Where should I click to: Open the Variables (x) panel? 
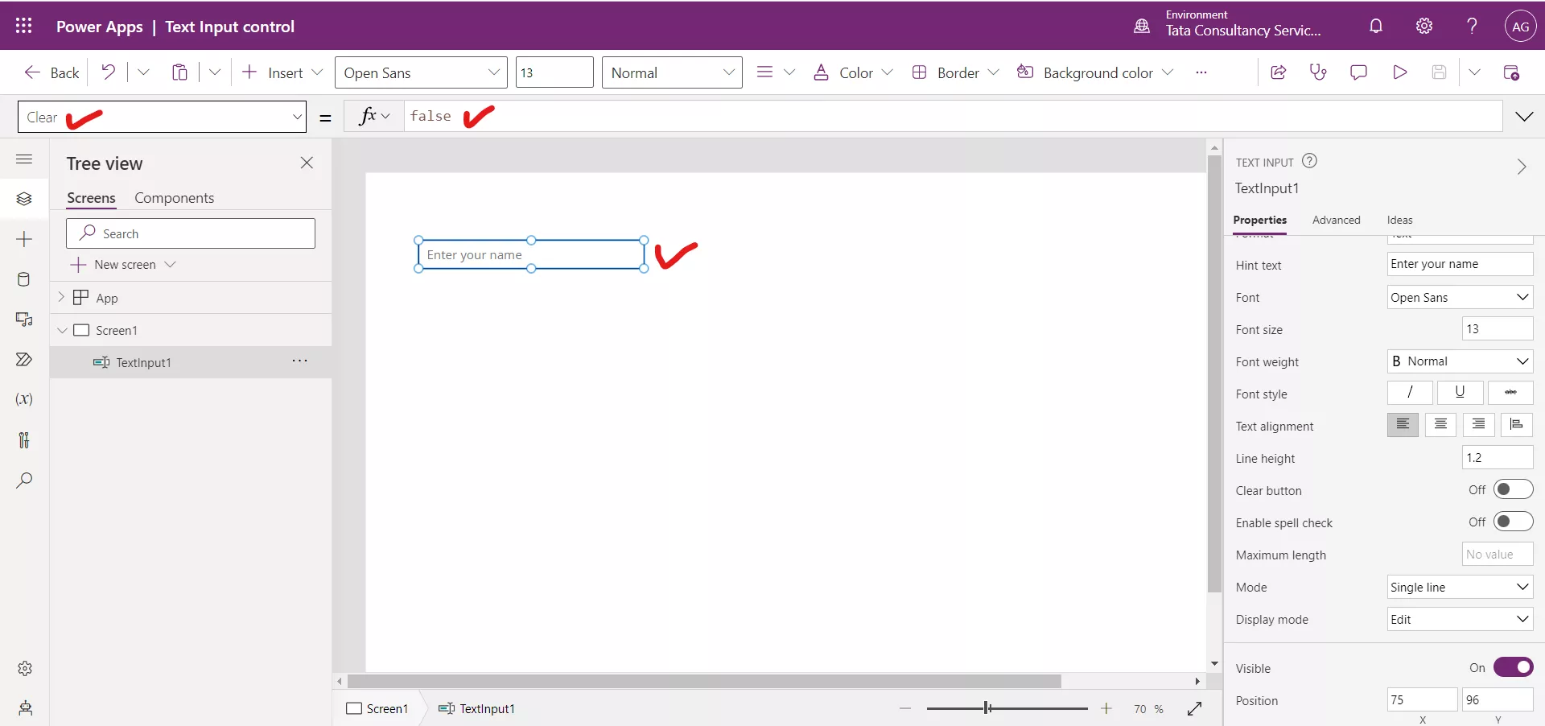24,399
